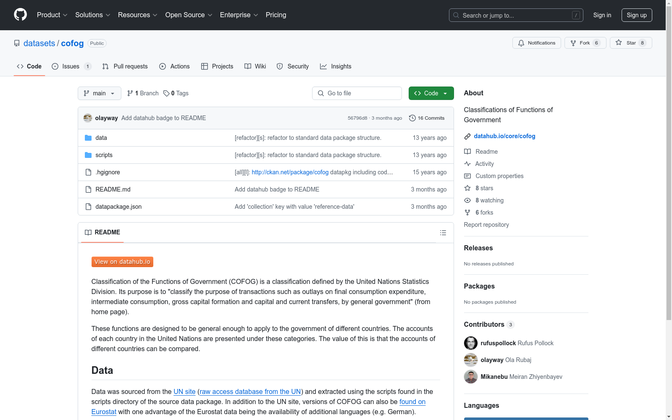
Task: Expand the Open Source menu
Action: pyautogui.click(x=189, y=15)
